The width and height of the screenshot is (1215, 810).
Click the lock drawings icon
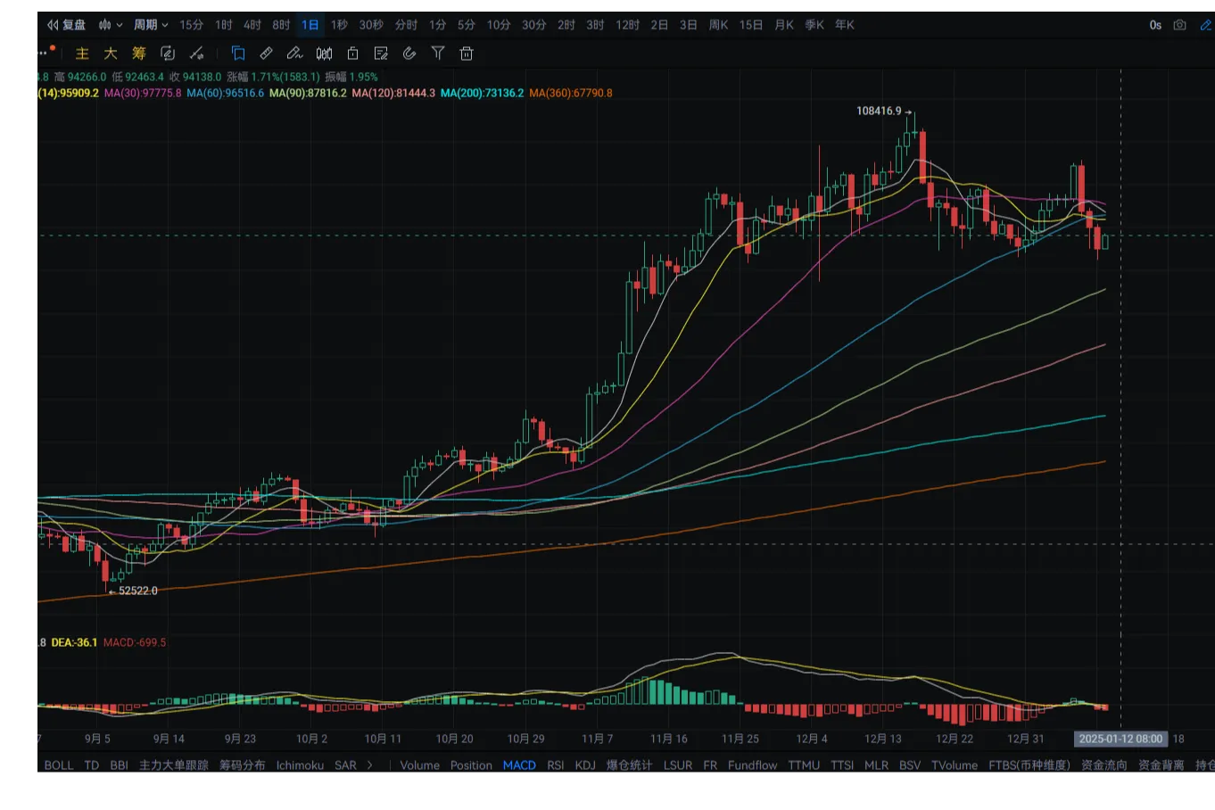coord(352,54)
